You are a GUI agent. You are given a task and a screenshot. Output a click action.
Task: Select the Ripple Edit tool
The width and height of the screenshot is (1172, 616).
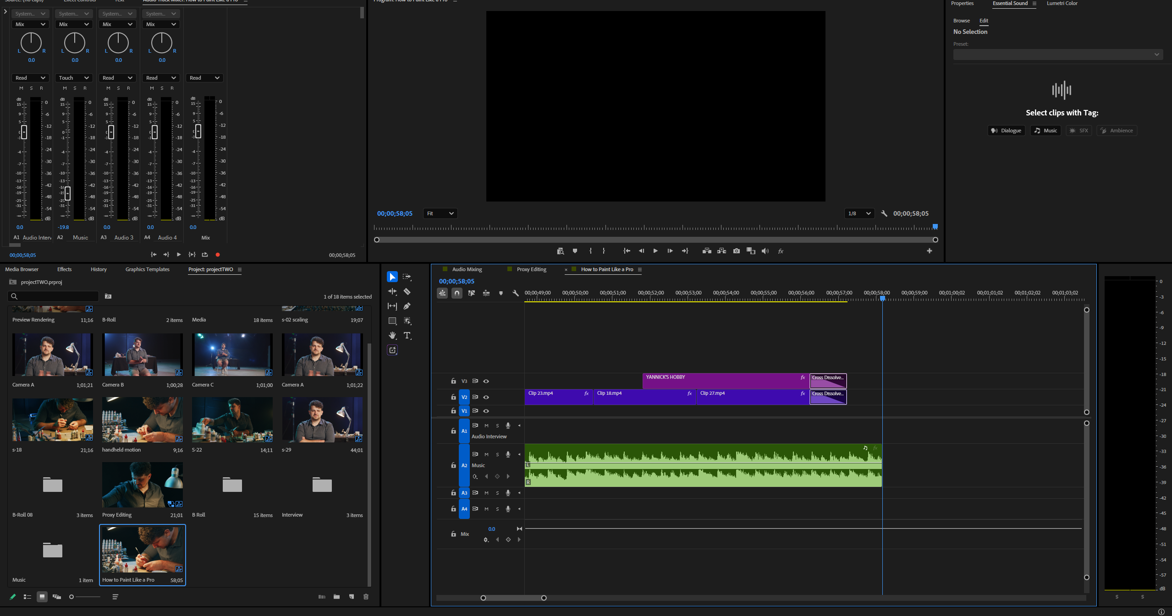[x=392, y=292]
